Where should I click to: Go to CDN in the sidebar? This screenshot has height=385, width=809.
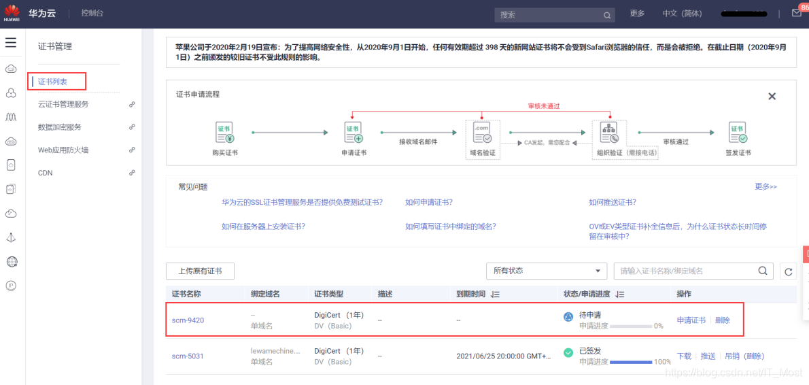[x=46, y=172]
